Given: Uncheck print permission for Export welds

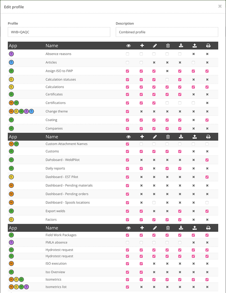Looking at the screenshot, I should pyautogui.click(x=207, y=211).
